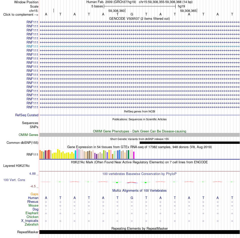Click the chr15: ruler label
The height and width of the screenshot is (238, 240).
[x=34, y=11]
